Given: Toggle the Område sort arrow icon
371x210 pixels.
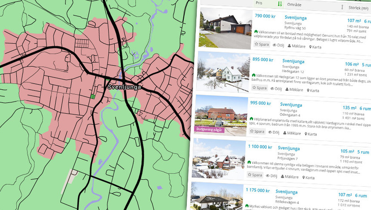Looking at the screenshot, I should [x=342, y=7].
